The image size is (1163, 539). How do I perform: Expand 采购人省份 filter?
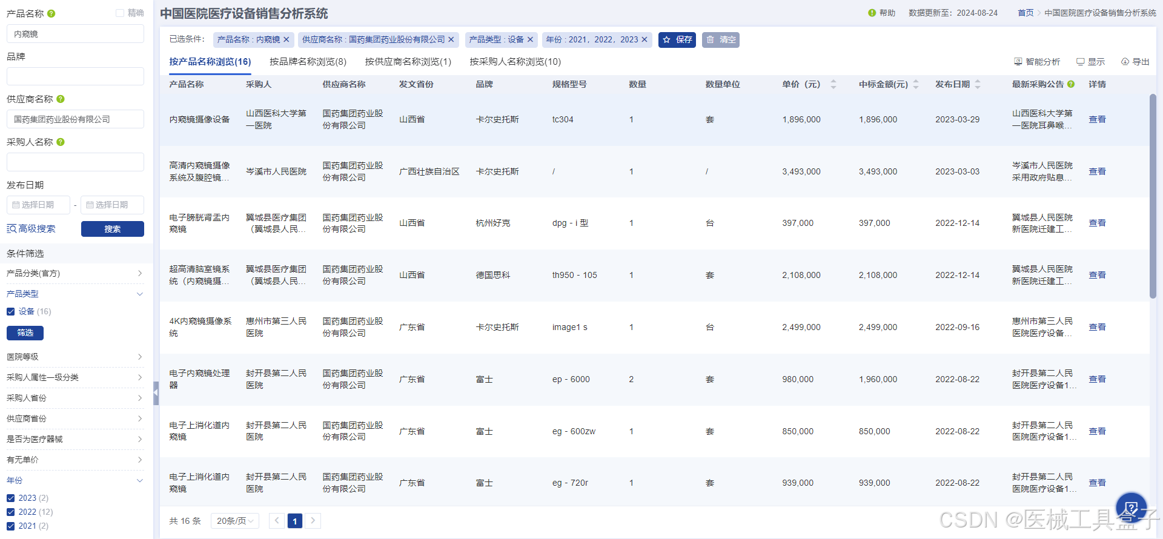coord(75,398)
